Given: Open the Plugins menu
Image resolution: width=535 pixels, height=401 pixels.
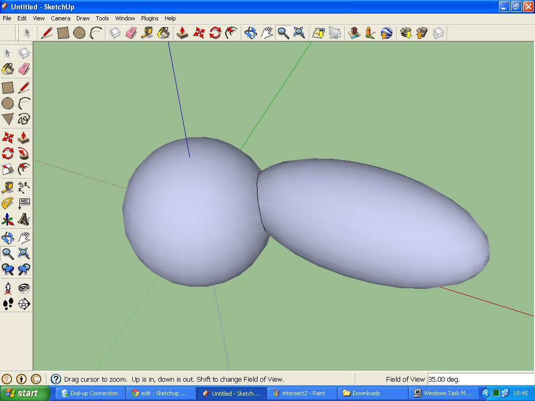Looking at the screenshot, I should [149, 18].
